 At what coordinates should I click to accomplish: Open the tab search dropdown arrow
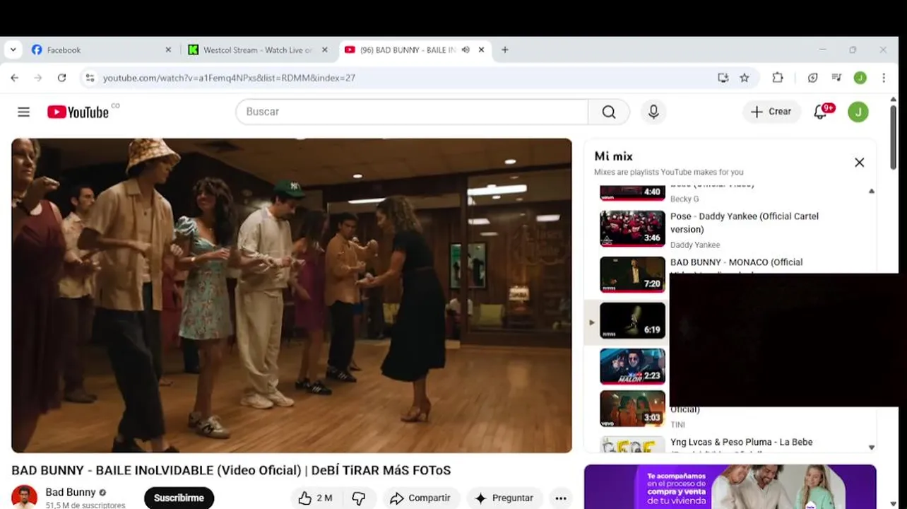(x=13, y=50)
